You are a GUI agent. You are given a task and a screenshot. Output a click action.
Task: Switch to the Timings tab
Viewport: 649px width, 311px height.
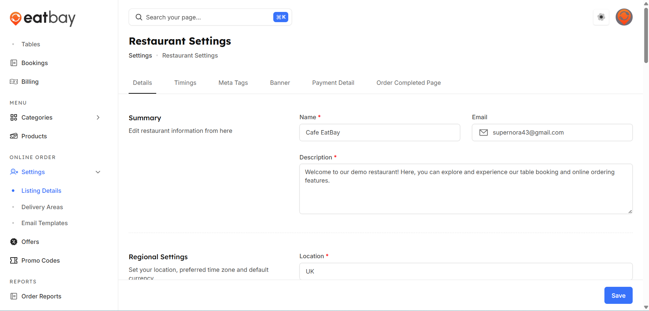(x=185, y=83)
